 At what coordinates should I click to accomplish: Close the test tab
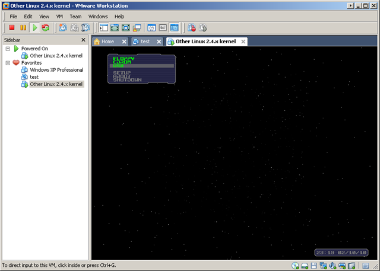(161, 42)
